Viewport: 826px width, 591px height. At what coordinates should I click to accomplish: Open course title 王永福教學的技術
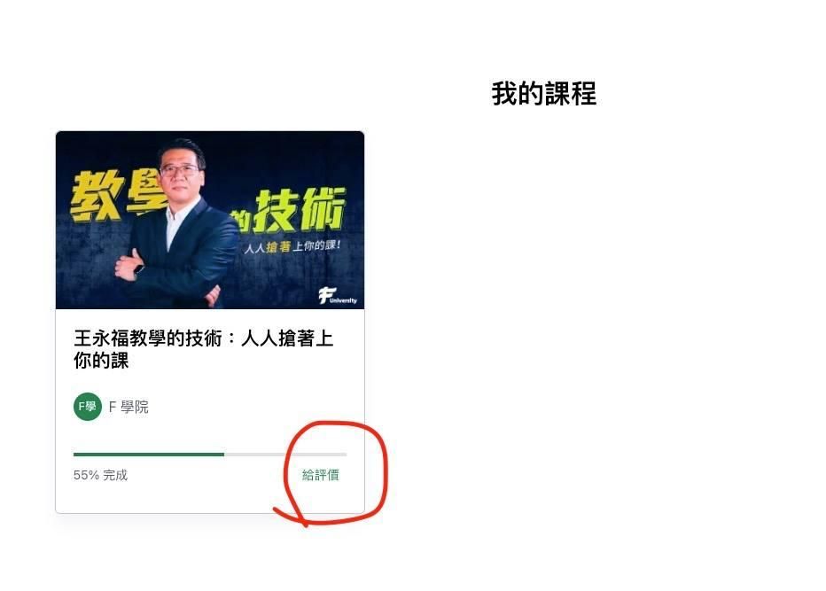pyautogui.click(x=203, y=349)
